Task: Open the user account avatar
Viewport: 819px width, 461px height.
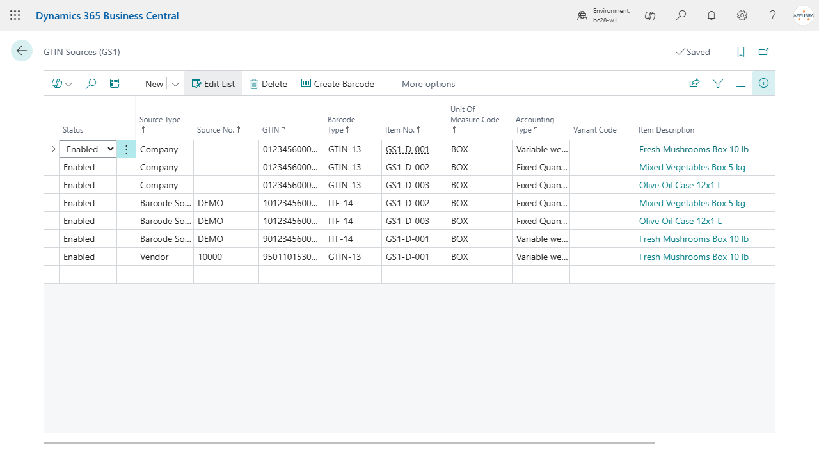Action: point(803,15)
